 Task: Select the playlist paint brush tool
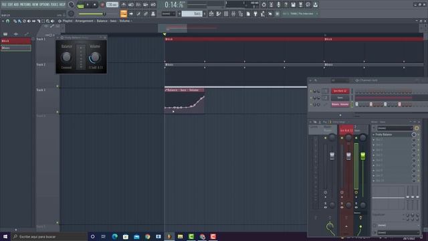(x=19, y=21)
